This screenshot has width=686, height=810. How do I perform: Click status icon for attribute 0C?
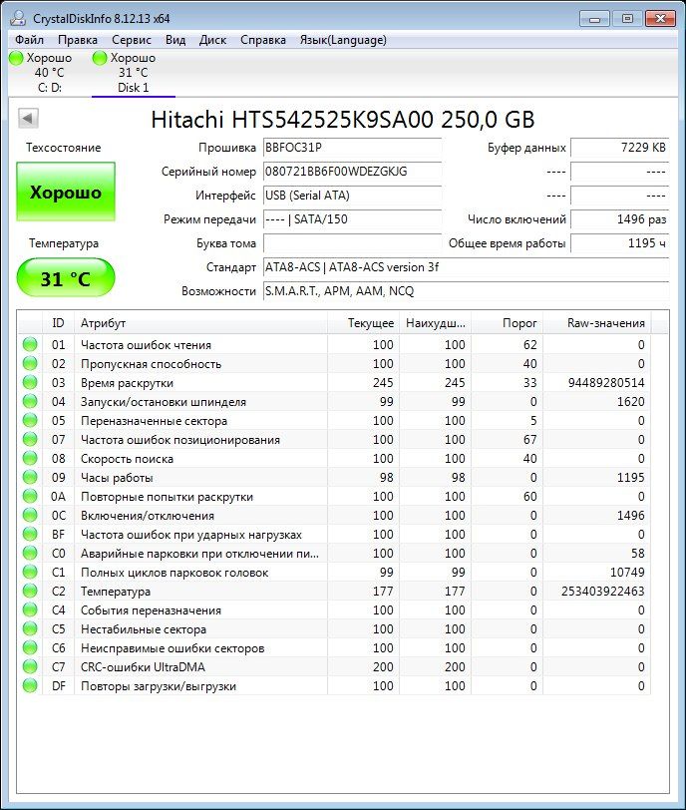(30, 515)
